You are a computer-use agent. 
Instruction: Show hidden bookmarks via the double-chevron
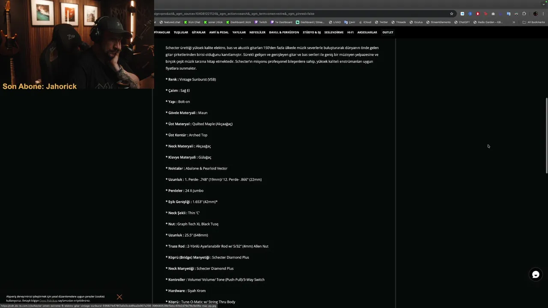pyautogui.click(x=514, y=22)
